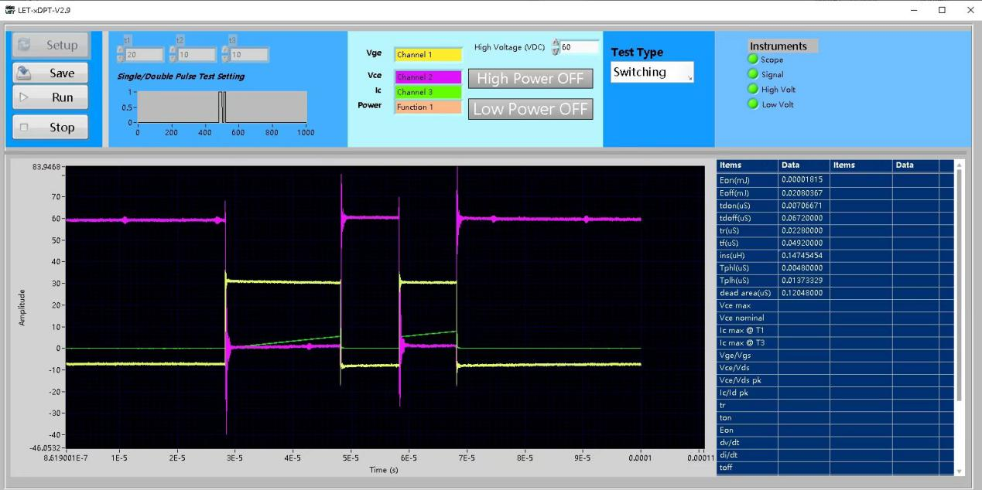Select the tf(uS) value 0.04920000 cell
This screenshot has height=490, width=982.
[804, 243]
